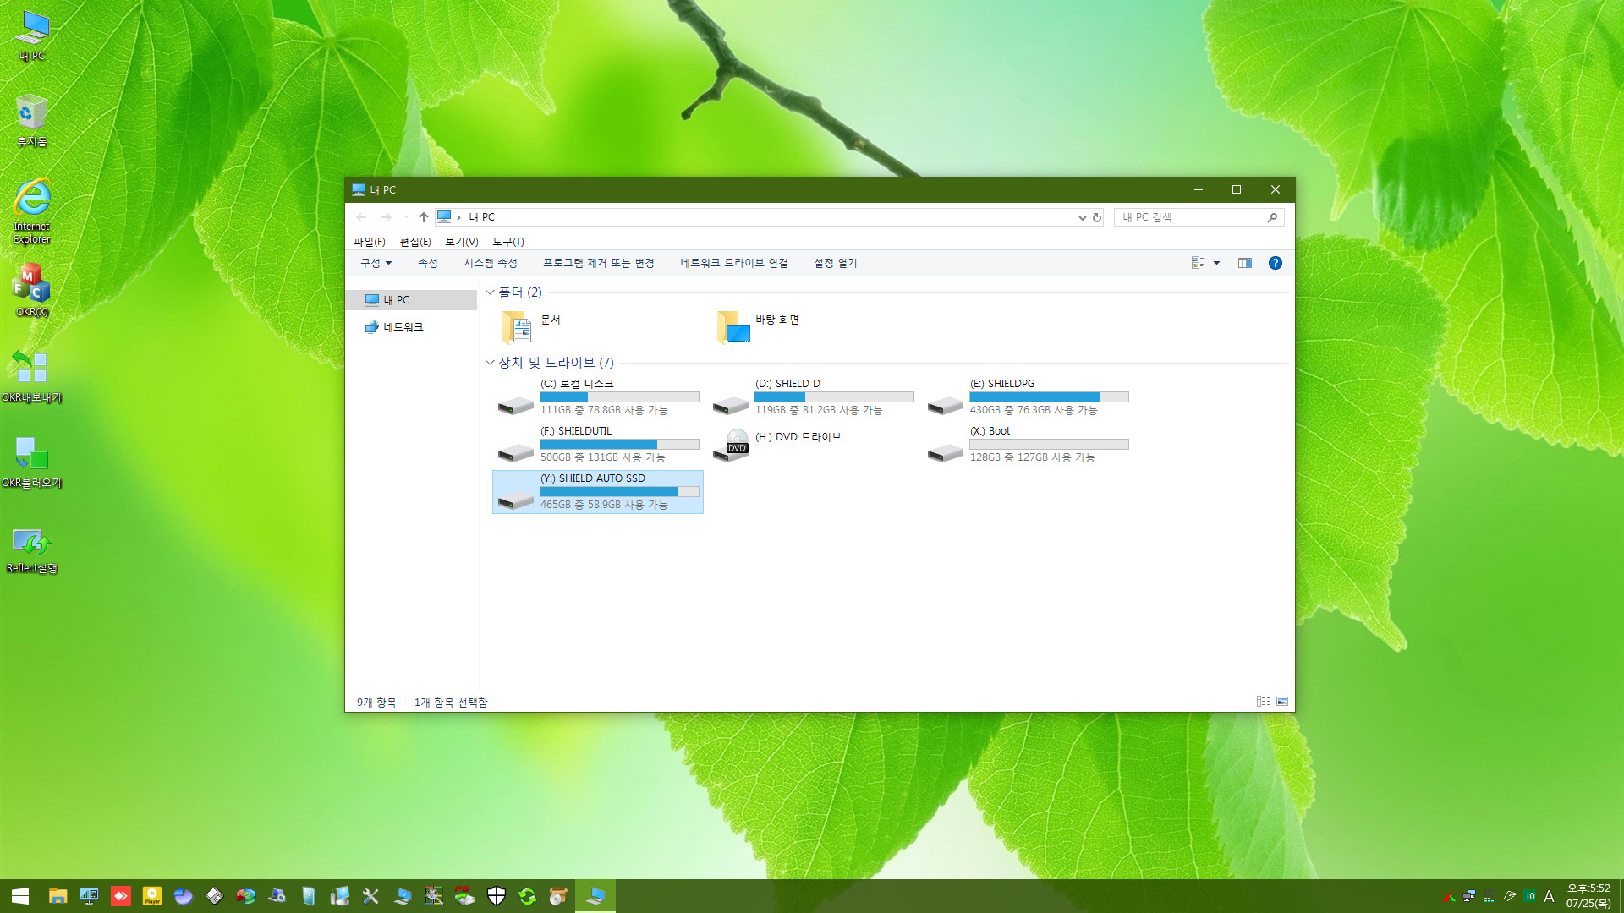1624x913 pixels.
Task: Open the 도구(T) menu
Action: (x=508, y=242)
